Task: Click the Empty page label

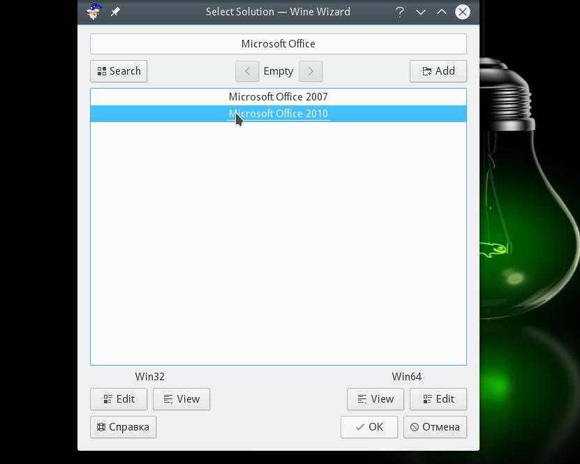Action: [278, 71]
